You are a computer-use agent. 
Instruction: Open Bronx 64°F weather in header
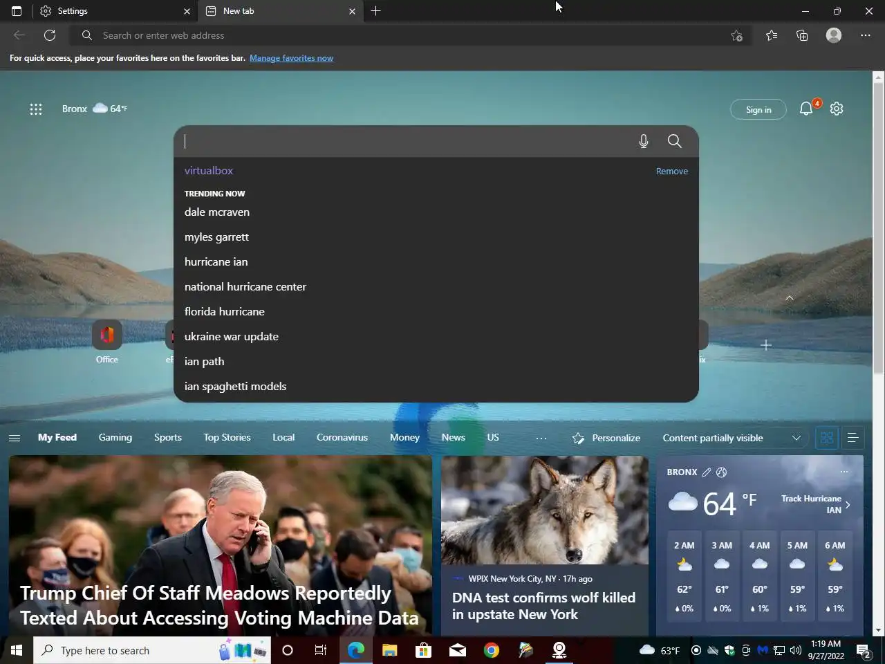[95, 109]
